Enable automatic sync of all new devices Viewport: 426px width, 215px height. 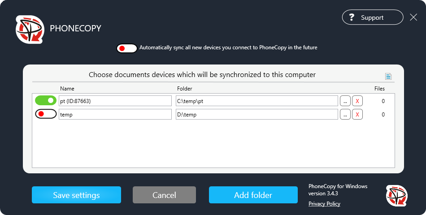127,48
